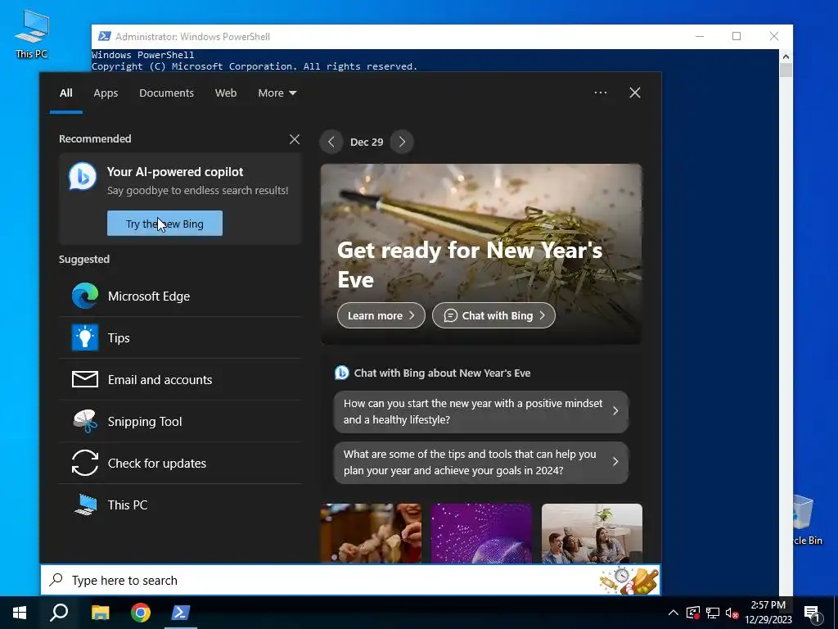Close the search panel
This screenshot has height=629, width=838.
[635, 93]
